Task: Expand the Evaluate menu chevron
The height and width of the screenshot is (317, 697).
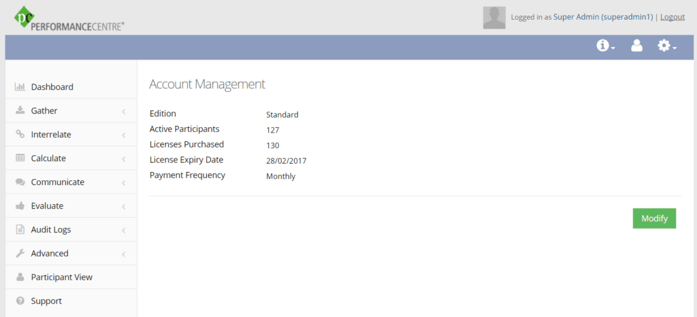Action: (x=124, y=206)
